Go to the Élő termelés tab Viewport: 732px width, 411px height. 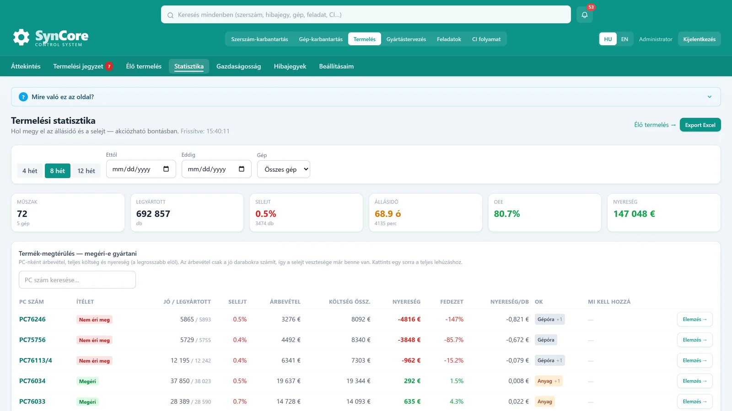pos(144,66)
